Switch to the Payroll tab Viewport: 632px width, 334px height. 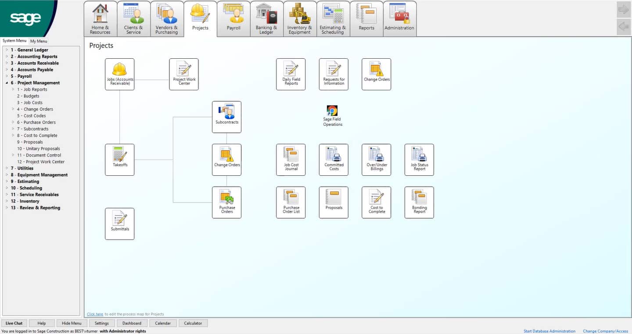(x=233, y=19)
